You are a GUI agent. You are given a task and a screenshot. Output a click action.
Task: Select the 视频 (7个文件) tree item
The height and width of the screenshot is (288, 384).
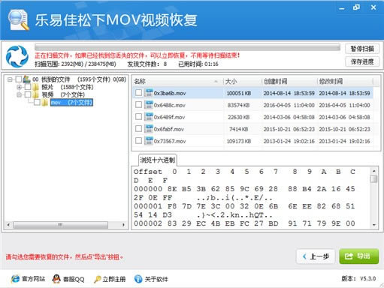tap(63, 94)
